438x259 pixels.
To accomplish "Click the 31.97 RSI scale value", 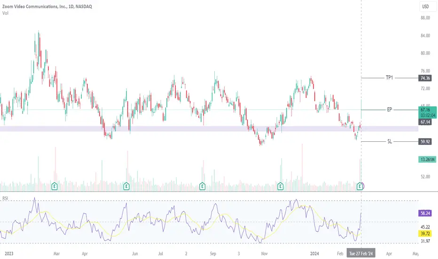I will (x=425, y=241).
